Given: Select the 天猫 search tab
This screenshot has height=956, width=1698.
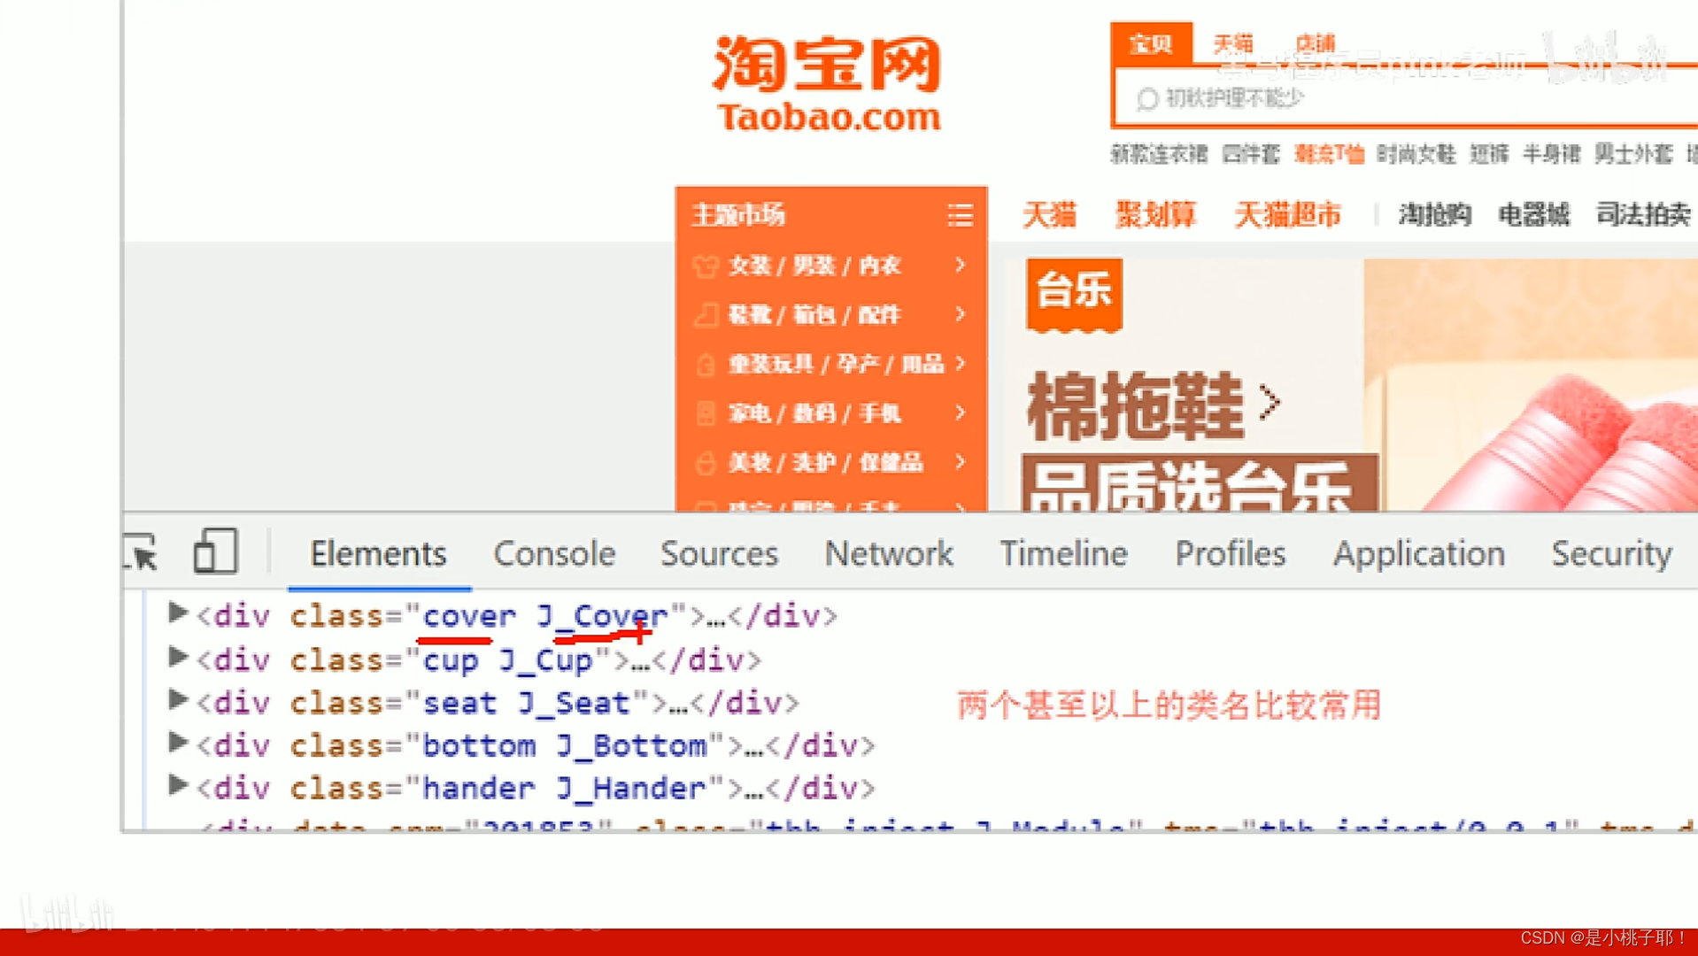Looking at the screenshot, I should [x=1233, y=43].
